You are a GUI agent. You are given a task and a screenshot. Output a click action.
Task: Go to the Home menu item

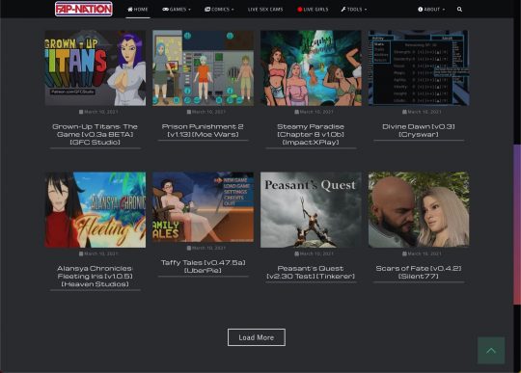[x=138, y=10]
